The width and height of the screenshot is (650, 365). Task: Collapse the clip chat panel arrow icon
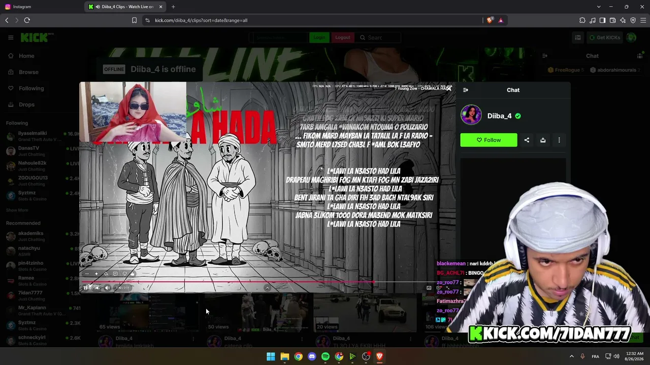tap(466, 90)
